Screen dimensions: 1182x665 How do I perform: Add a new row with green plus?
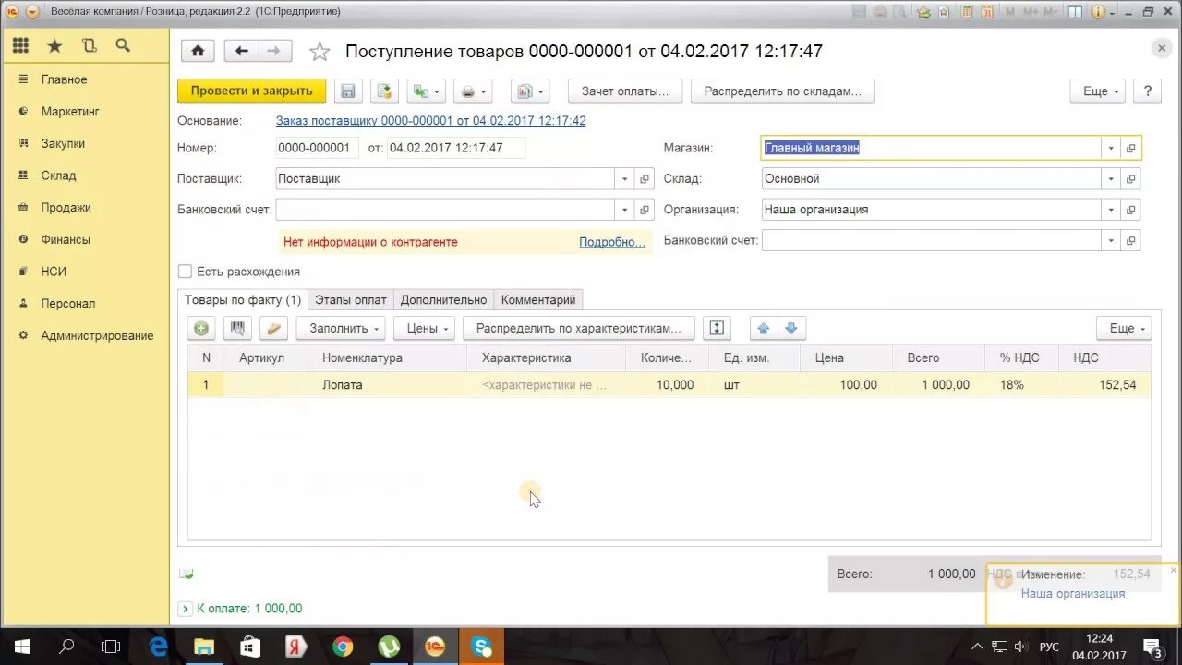[x=201, y=328]
